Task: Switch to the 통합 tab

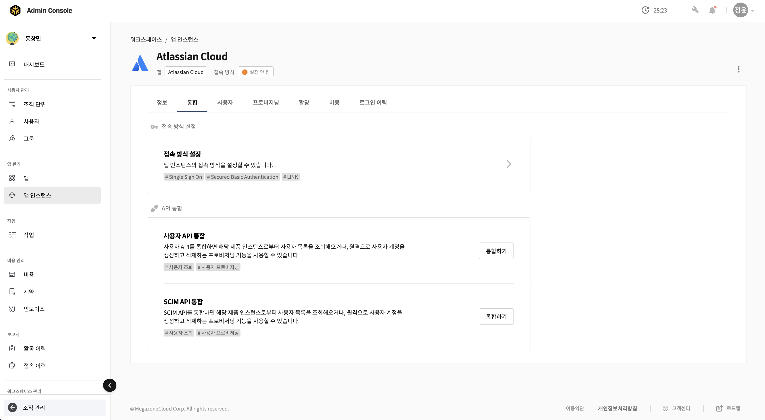Action: (192, 102)
